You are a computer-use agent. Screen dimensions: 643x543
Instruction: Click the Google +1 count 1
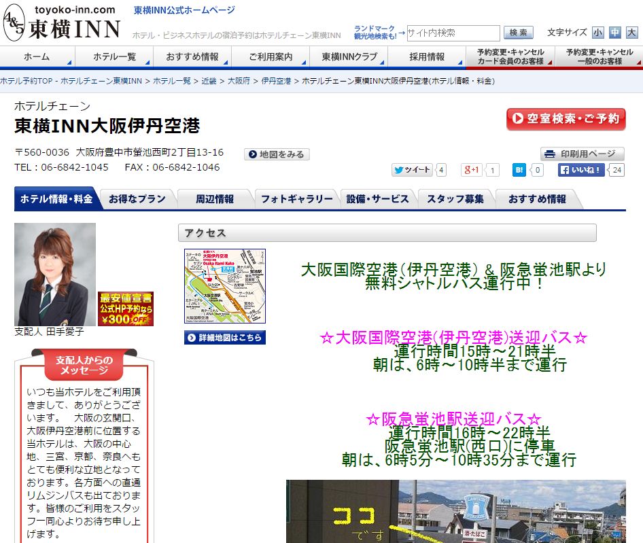(492, 170)
